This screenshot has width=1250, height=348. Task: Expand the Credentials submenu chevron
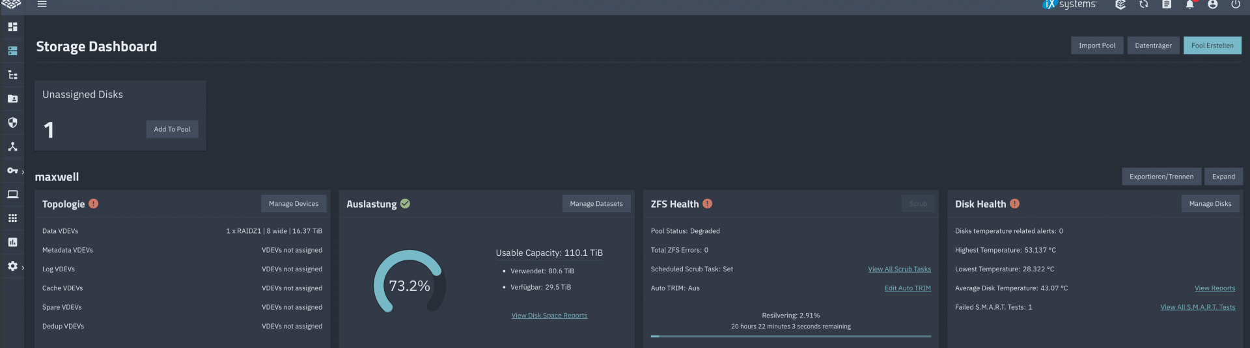(x=23, y=172)
